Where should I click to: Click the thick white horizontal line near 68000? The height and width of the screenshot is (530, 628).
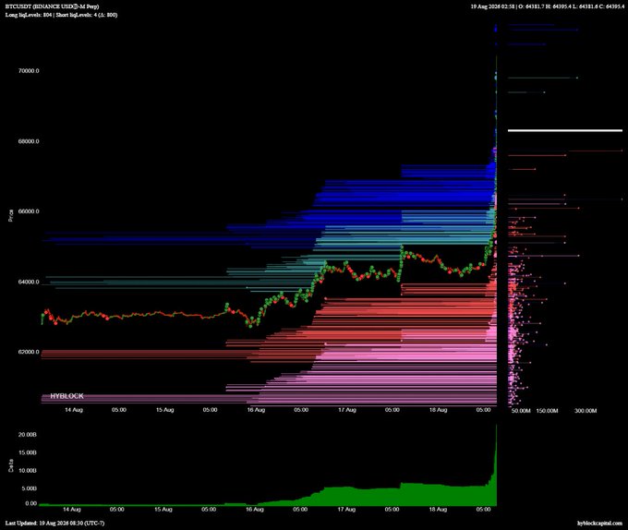565,130
